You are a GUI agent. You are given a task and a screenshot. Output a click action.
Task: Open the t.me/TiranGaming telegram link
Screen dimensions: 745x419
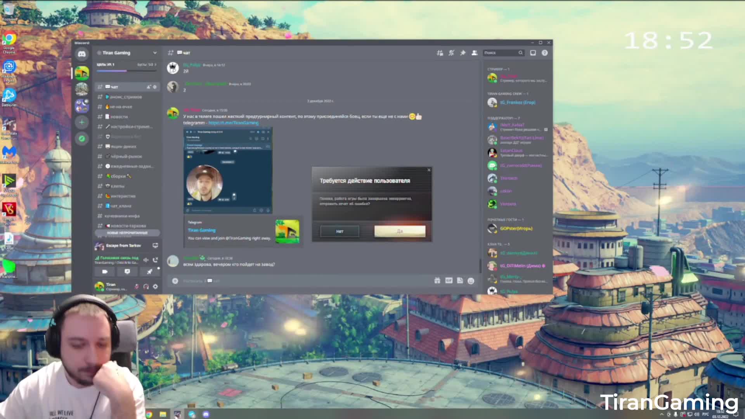click(233, 123)
